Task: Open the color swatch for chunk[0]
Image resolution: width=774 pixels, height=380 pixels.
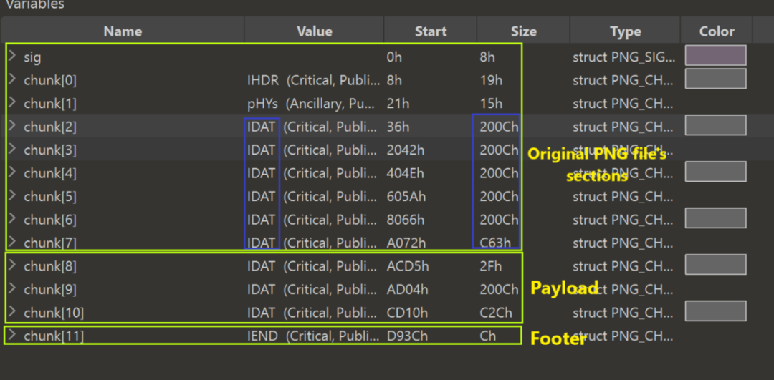Action: pos(715,79)
